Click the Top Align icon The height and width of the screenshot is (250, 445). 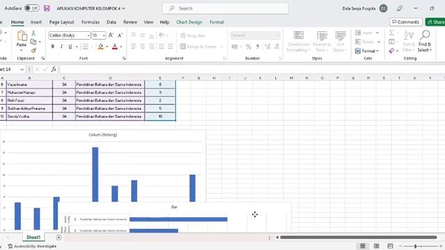133,35
